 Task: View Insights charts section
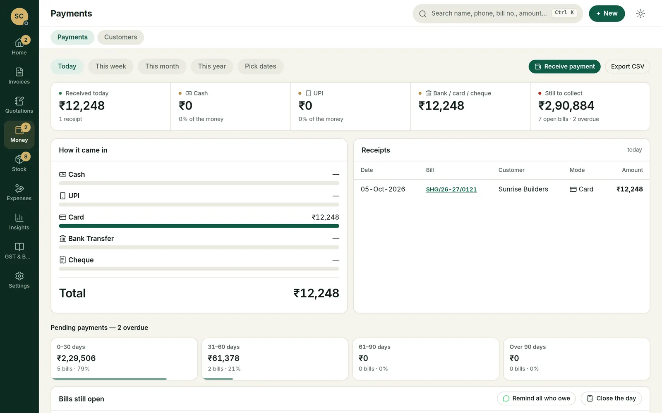click(19, 222)
